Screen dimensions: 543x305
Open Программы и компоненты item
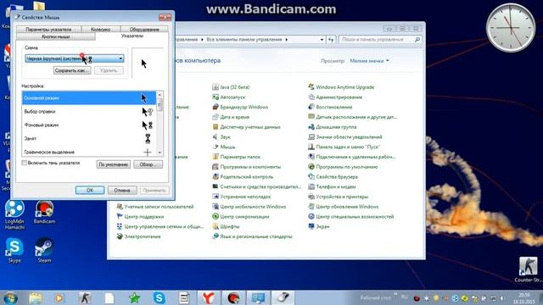(x=247, y=167)
